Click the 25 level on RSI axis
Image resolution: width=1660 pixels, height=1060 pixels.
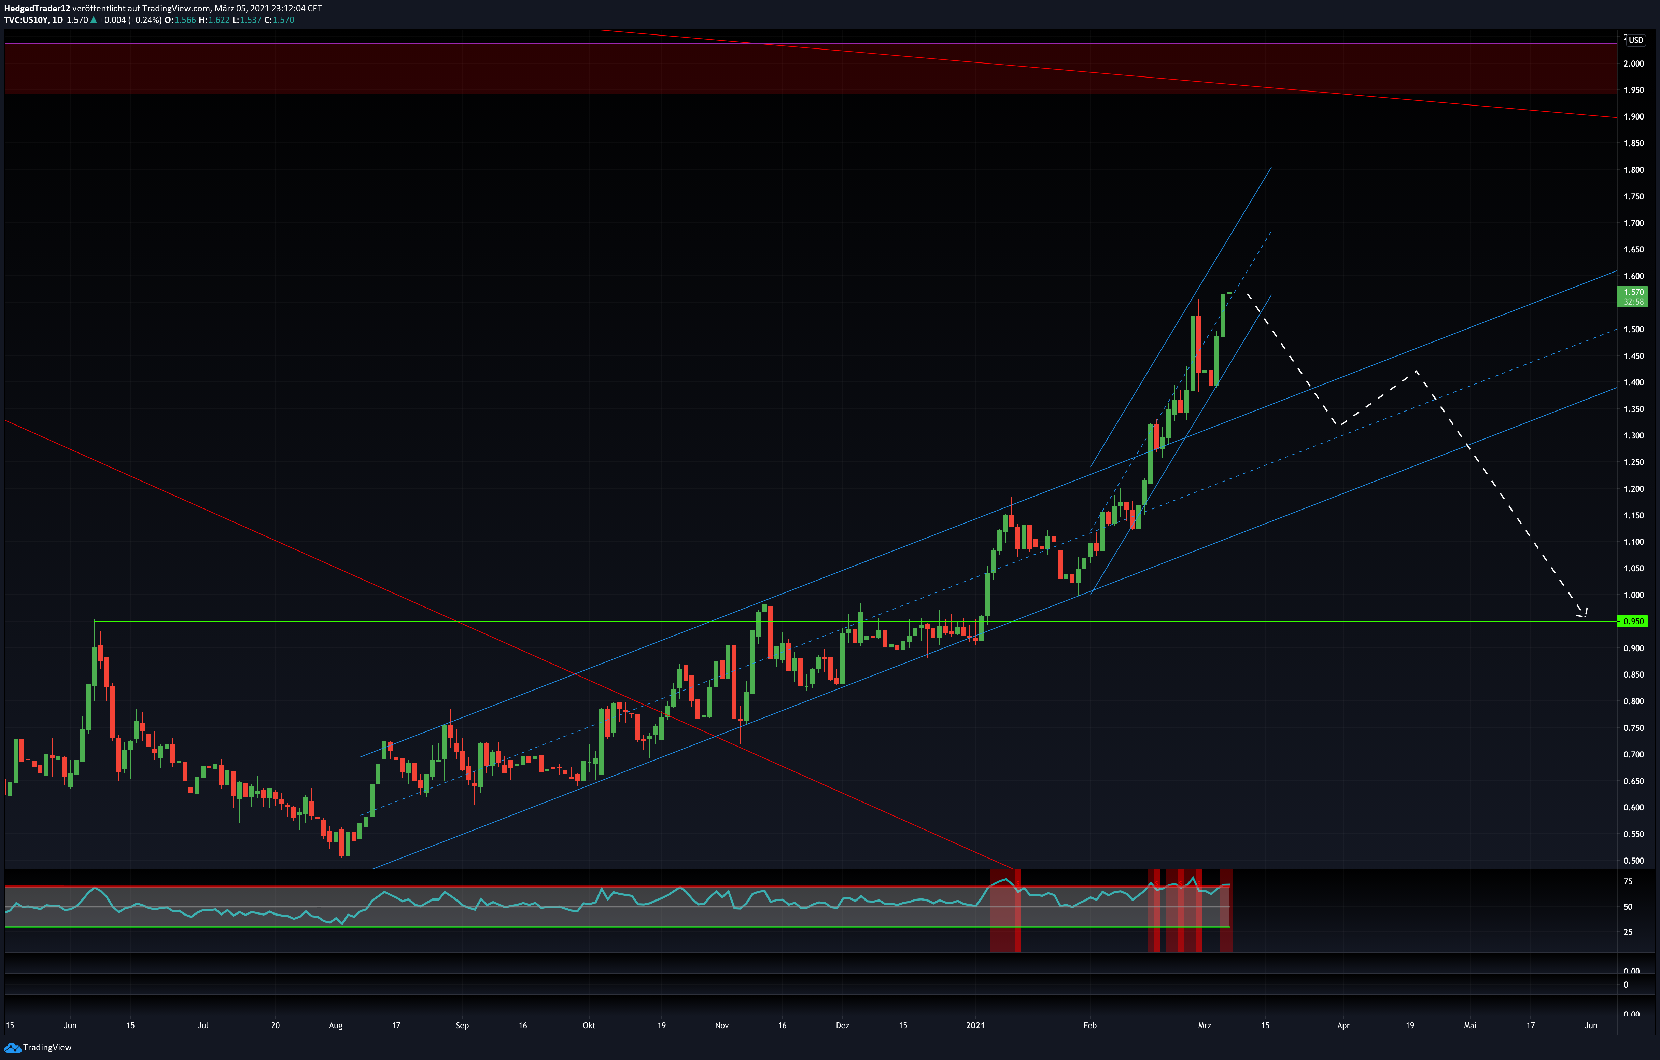[1628, 932]
